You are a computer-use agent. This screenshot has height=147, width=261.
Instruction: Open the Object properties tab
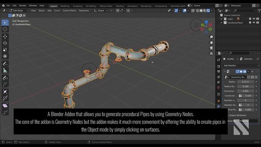[219, 101]
